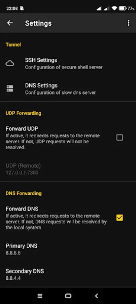The height and width of the screenshot is (304, 136).
Task: Tap the back arrow in Settings header
Action: click(x=10, y=23)
